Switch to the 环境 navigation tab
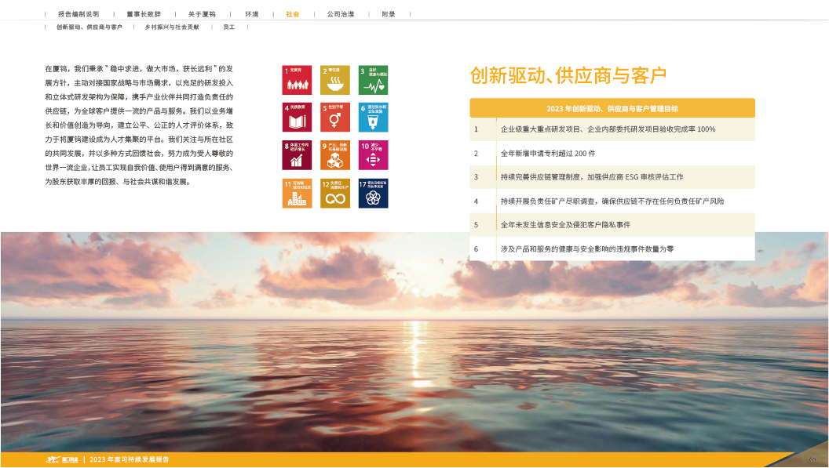This screenshot has height=468, width=829. pyautogui.click(x=251, y=14)
